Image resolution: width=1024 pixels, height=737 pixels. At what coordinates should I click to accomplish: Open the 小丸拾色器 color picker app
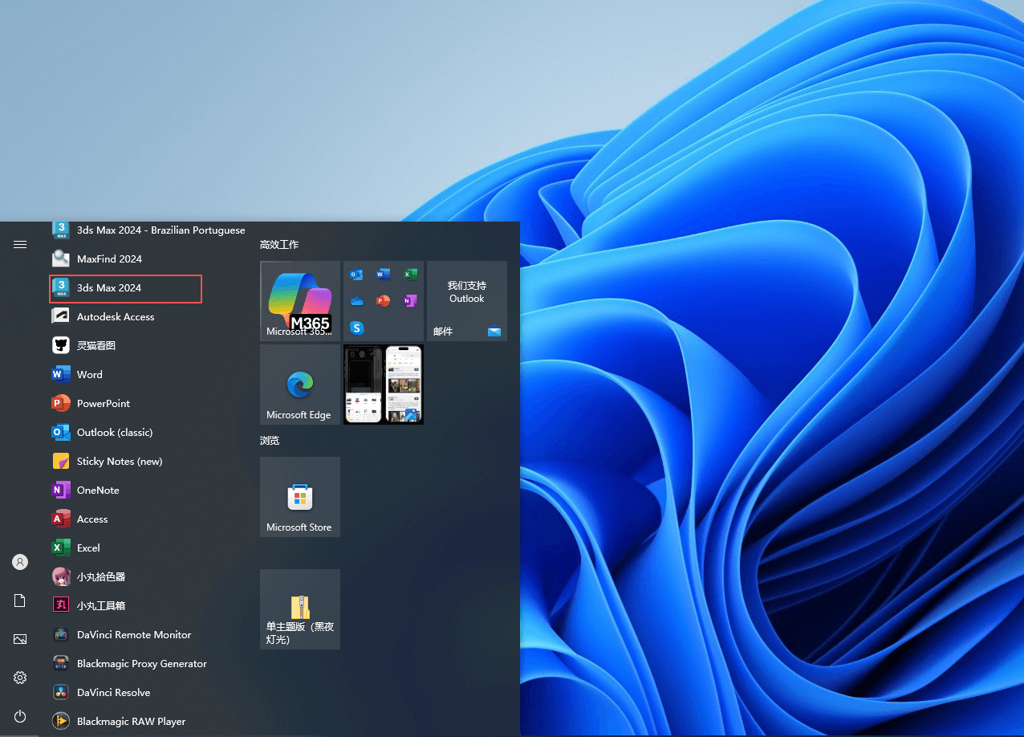click(x=101, y=576)
